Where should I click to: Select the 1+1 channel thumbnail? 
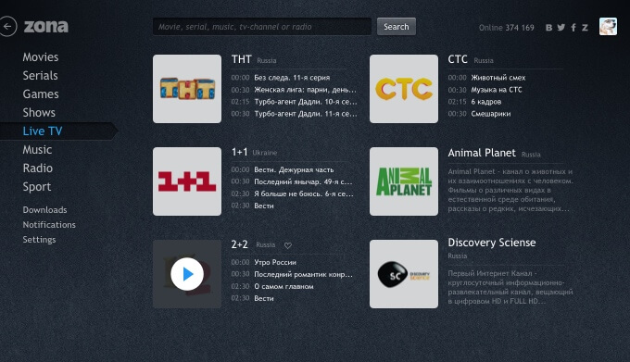(187, 181)
